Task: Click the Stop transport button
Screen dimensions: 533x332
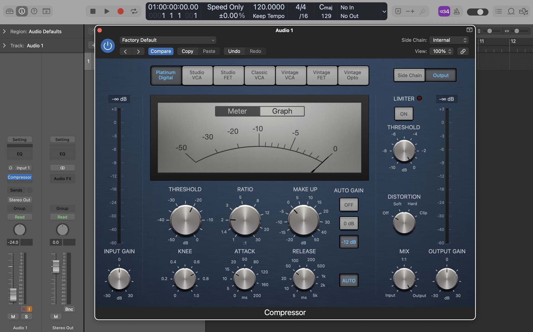Action: [93, 11]
